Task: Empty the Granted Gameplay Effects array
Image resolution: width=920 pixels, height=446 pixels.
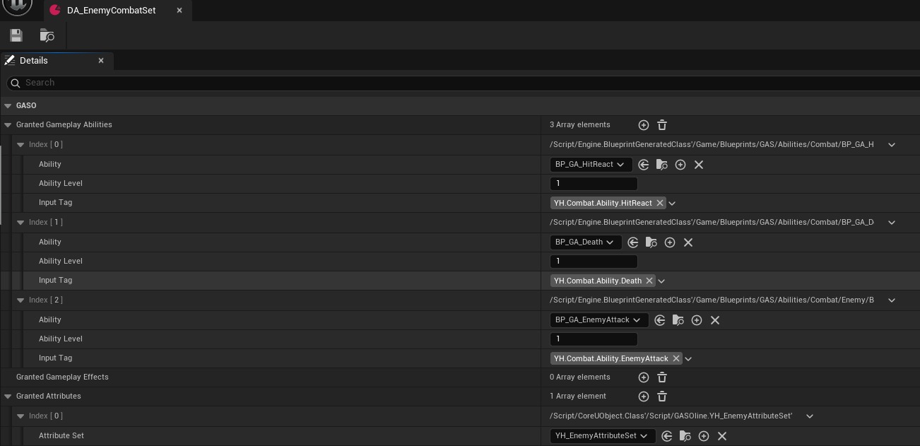Action: tap(662, 377)
